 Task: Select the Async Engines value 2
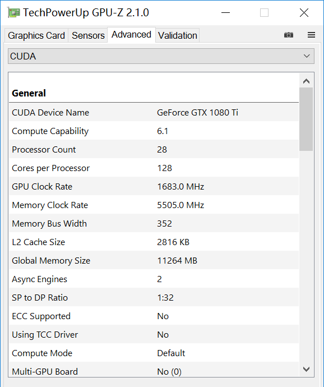click(x=159, y=279)
